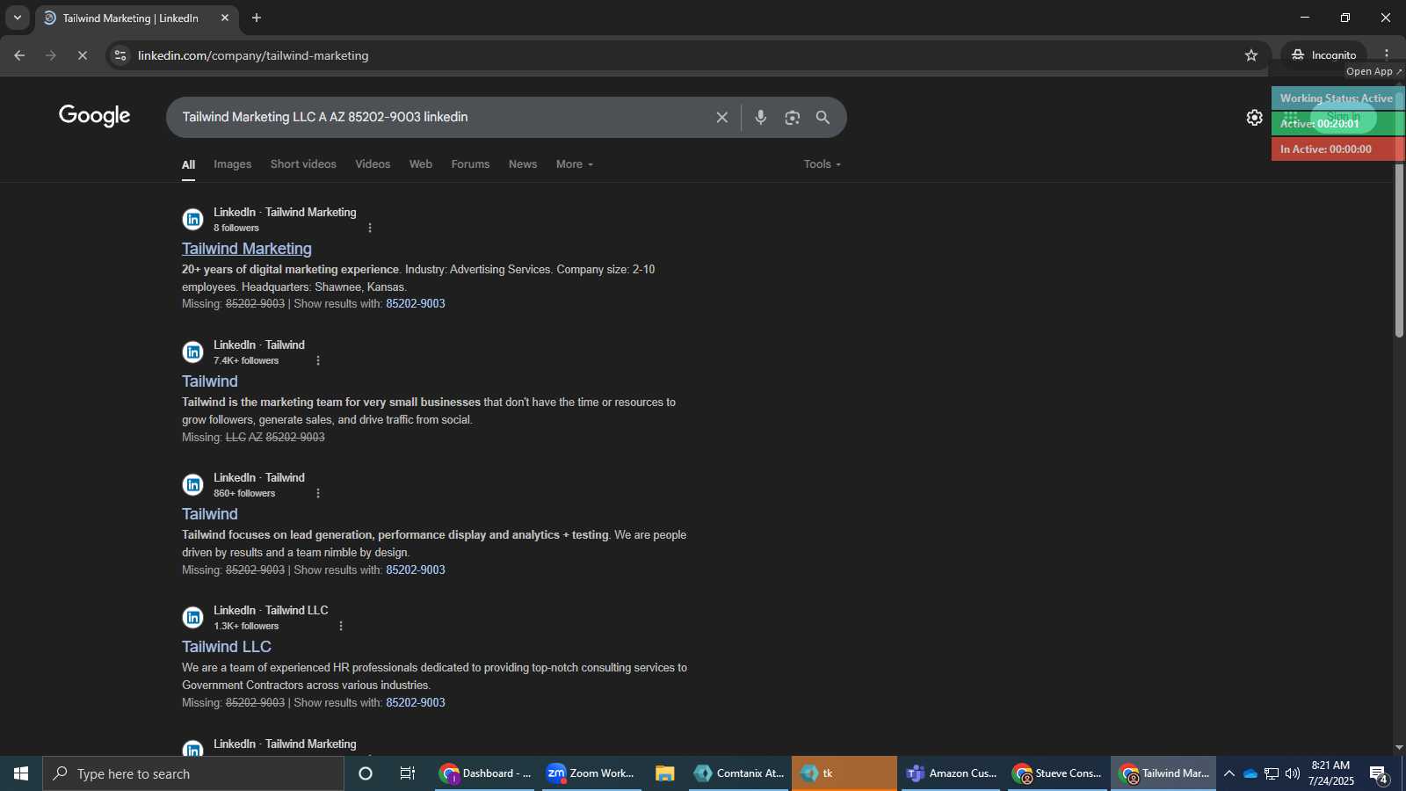Screen dimensions: 1406x791
Task: Click the magnifier search button
Action: click(x=823, y=117)
